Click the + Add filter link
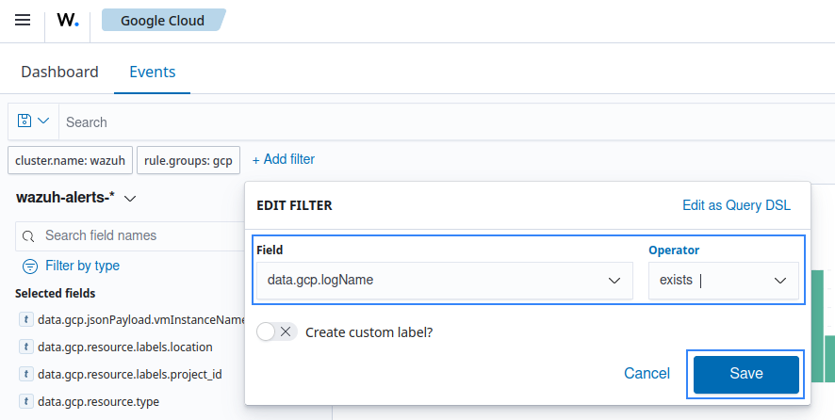This screenshot has height=420, width=835. (284, 160)
